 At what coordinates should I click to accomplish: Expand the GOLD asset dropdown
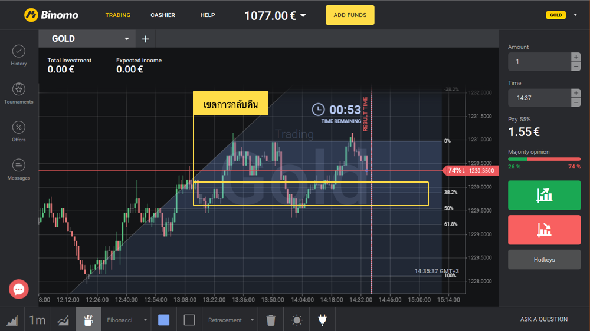click(x=126, y=39)
